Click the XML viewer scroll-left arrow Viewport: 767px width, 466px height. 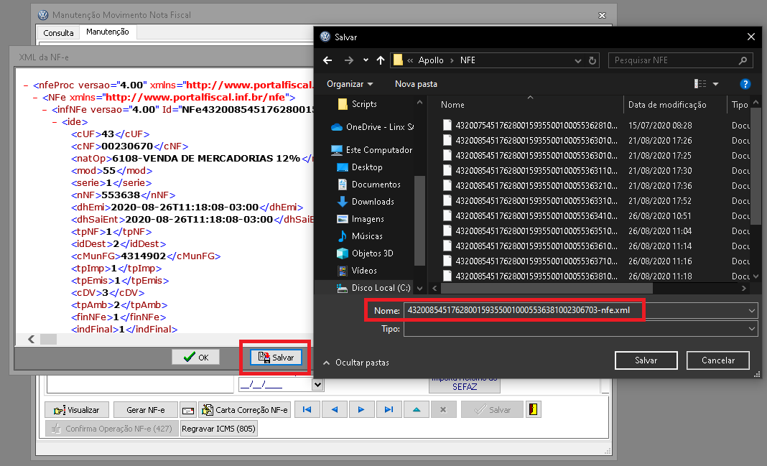(32, 340)
